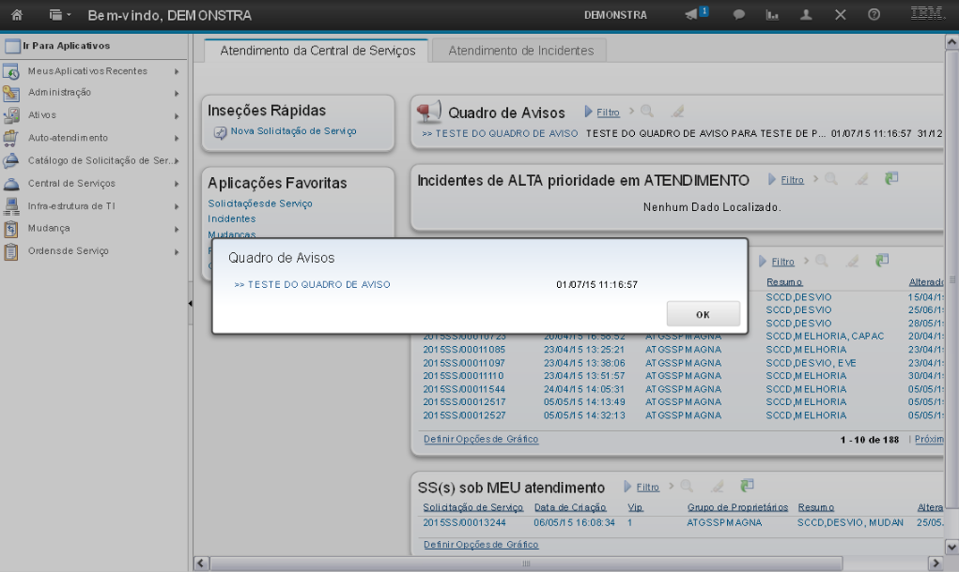Click the Administração key icon
This screenshot has width=959, height=572.
(11, 93)
